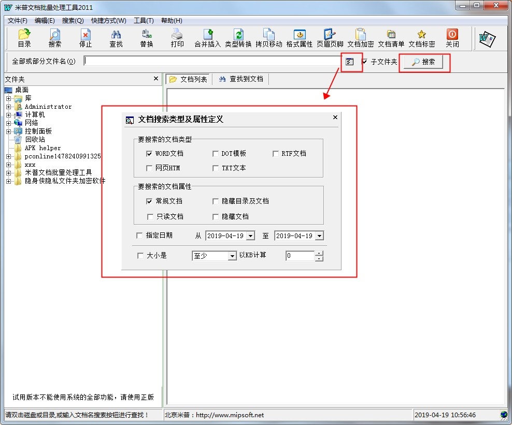Expand the 网络 network tree node

tap(8, 123)
